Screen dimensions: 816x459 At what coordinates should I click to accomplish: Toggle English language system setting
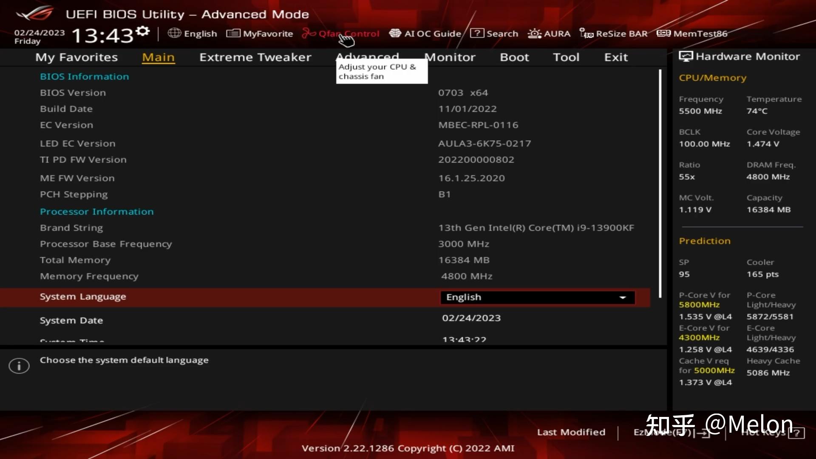pos(536,297)
